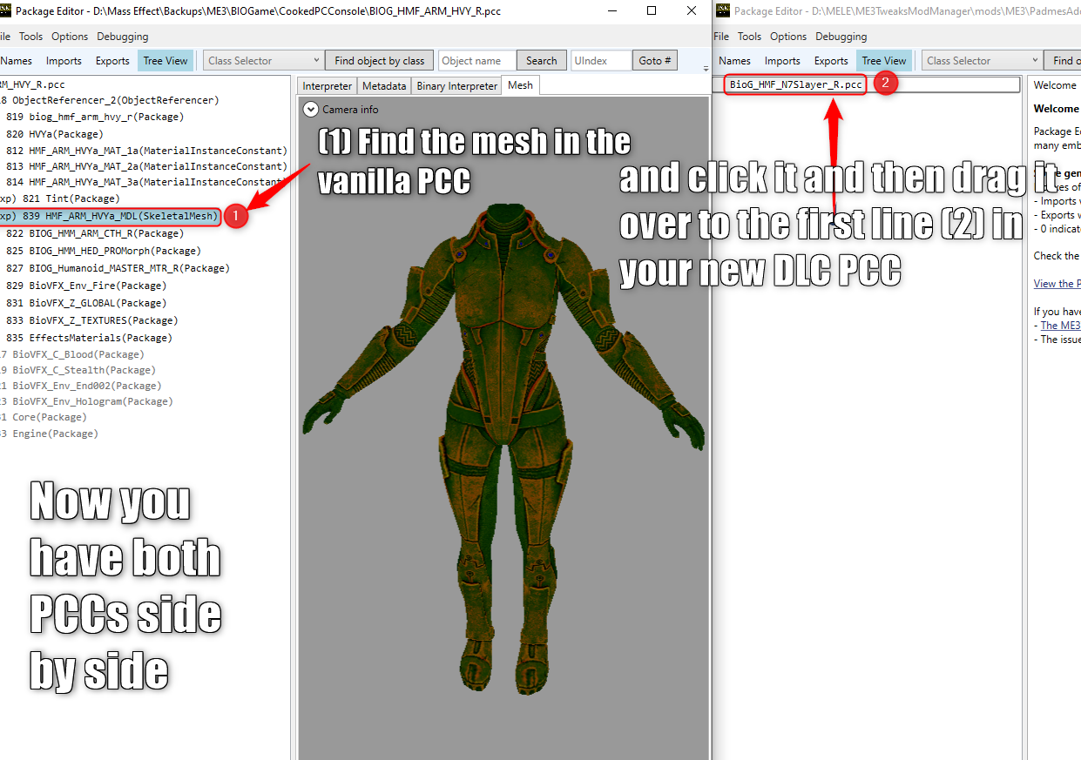The image size is (1081, 760).
Task: Switch to Imports view in right window
Action: coord(782,61)
